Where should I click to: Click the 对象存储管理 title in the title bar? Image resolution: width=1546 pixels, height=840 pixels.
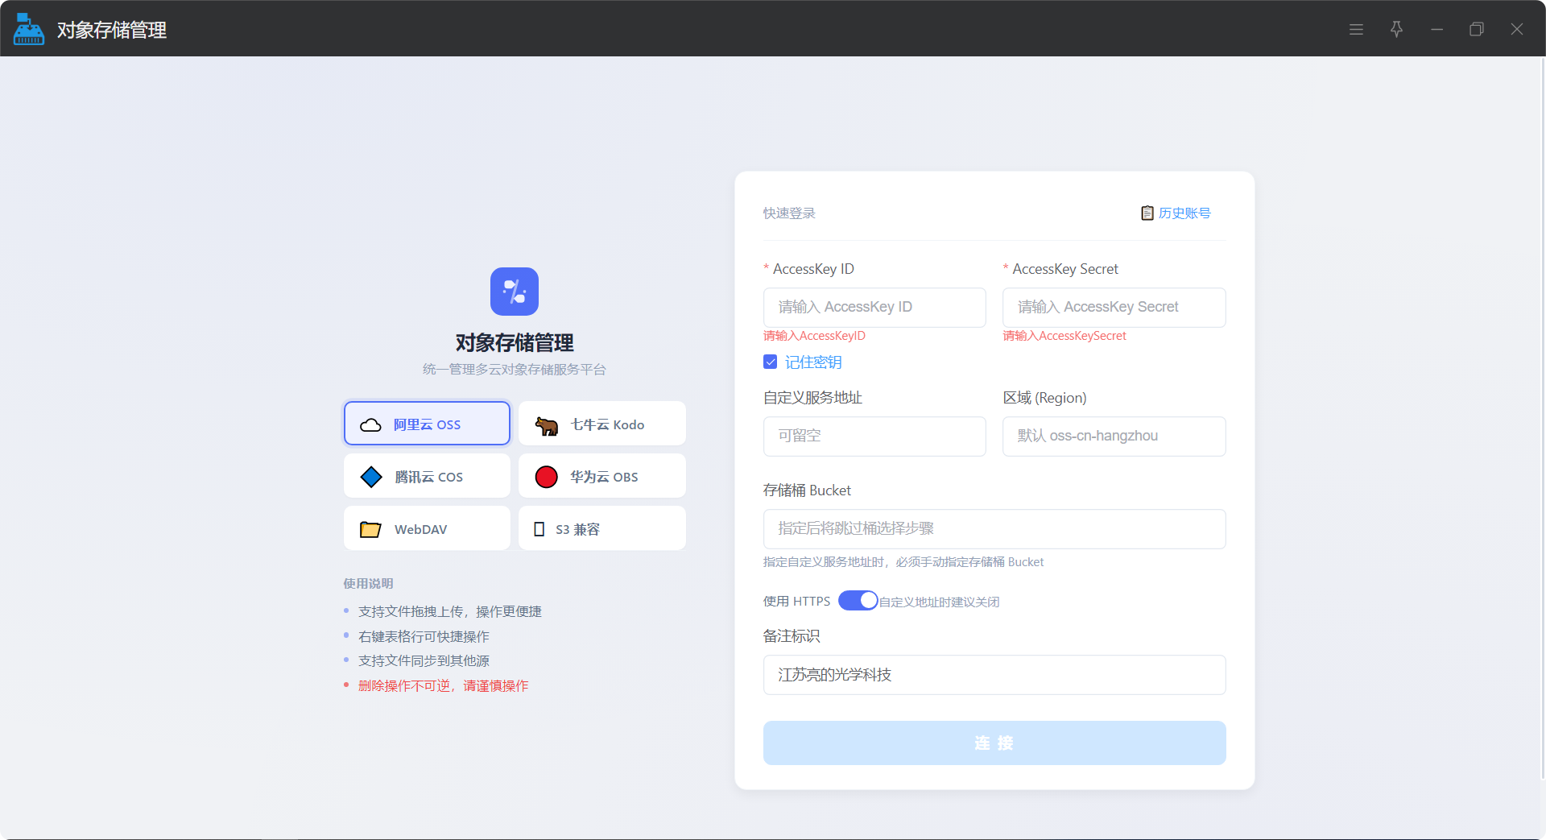point(112,30)
